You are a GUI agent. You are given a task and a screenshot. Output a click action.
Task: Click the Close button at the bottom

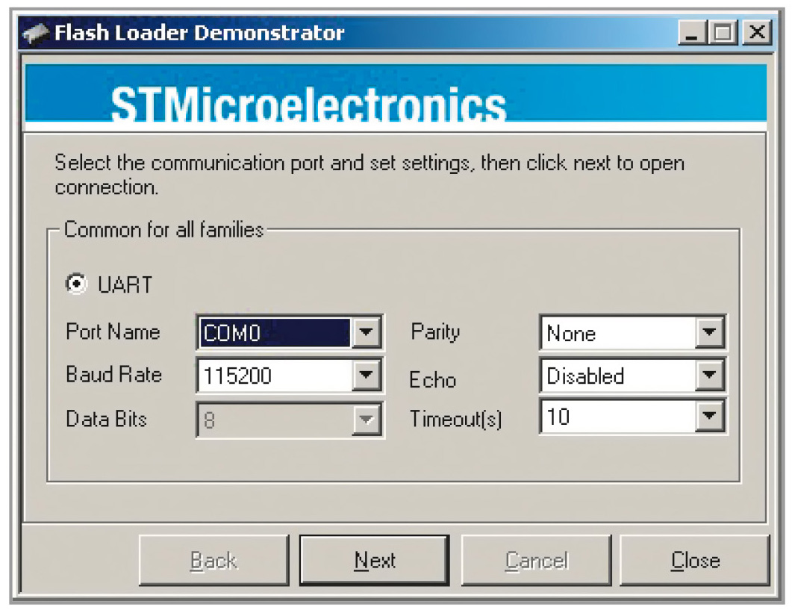point(695,561)
